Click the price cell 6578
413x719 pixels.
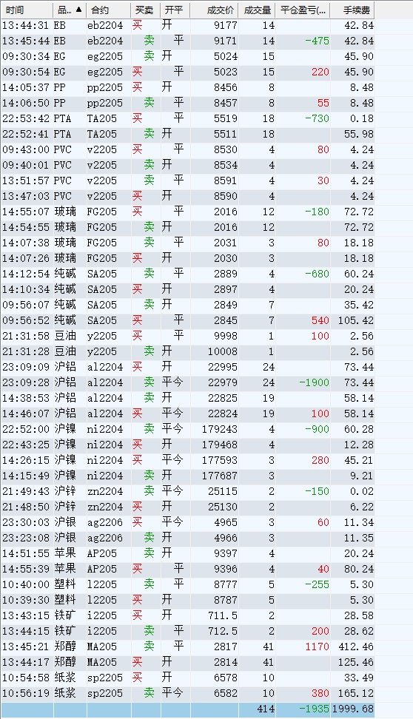(225, 678)
